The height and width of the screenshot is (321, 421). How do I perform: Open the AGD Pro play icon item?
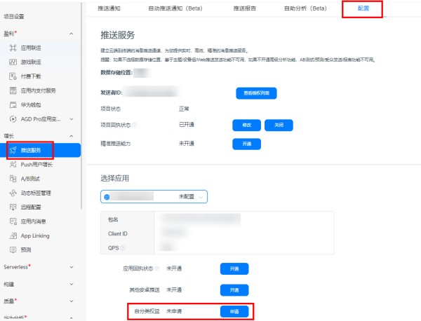pyautogui.click(x=13, y=119)
